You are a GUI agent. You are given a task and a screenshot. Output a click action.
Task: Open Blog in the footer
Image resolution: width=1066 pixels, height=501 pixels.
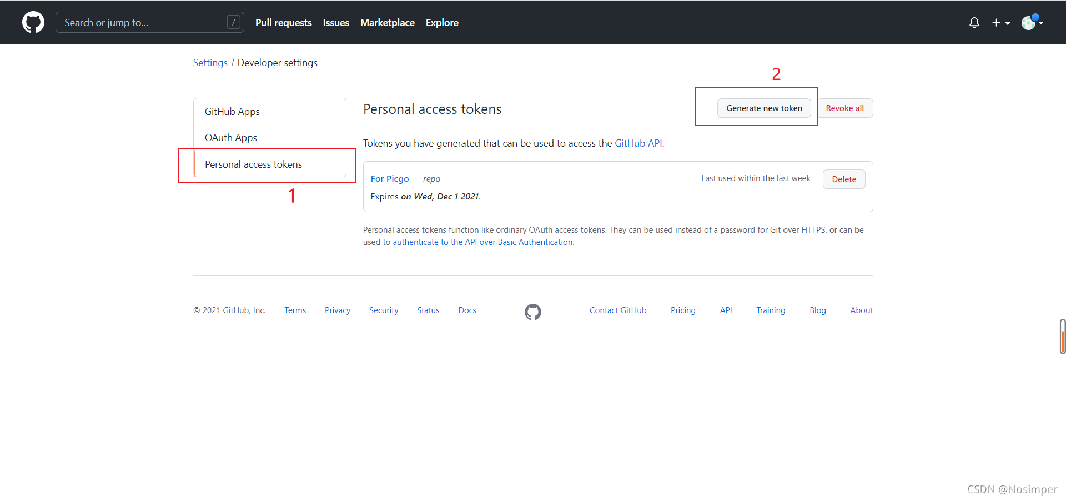818,310
